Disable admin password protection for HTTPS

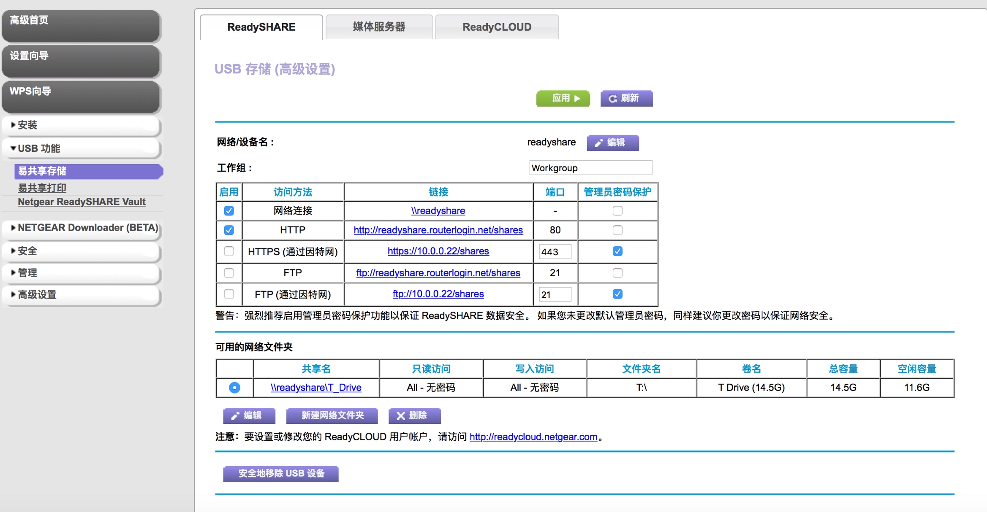point(617,251)
